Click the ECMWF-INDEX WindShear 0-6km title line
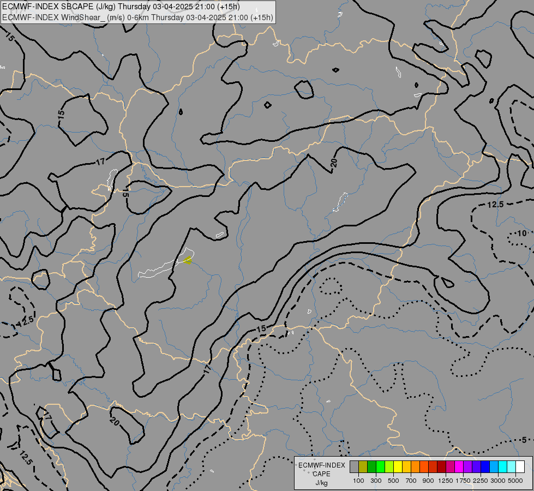 coord(137,17)
